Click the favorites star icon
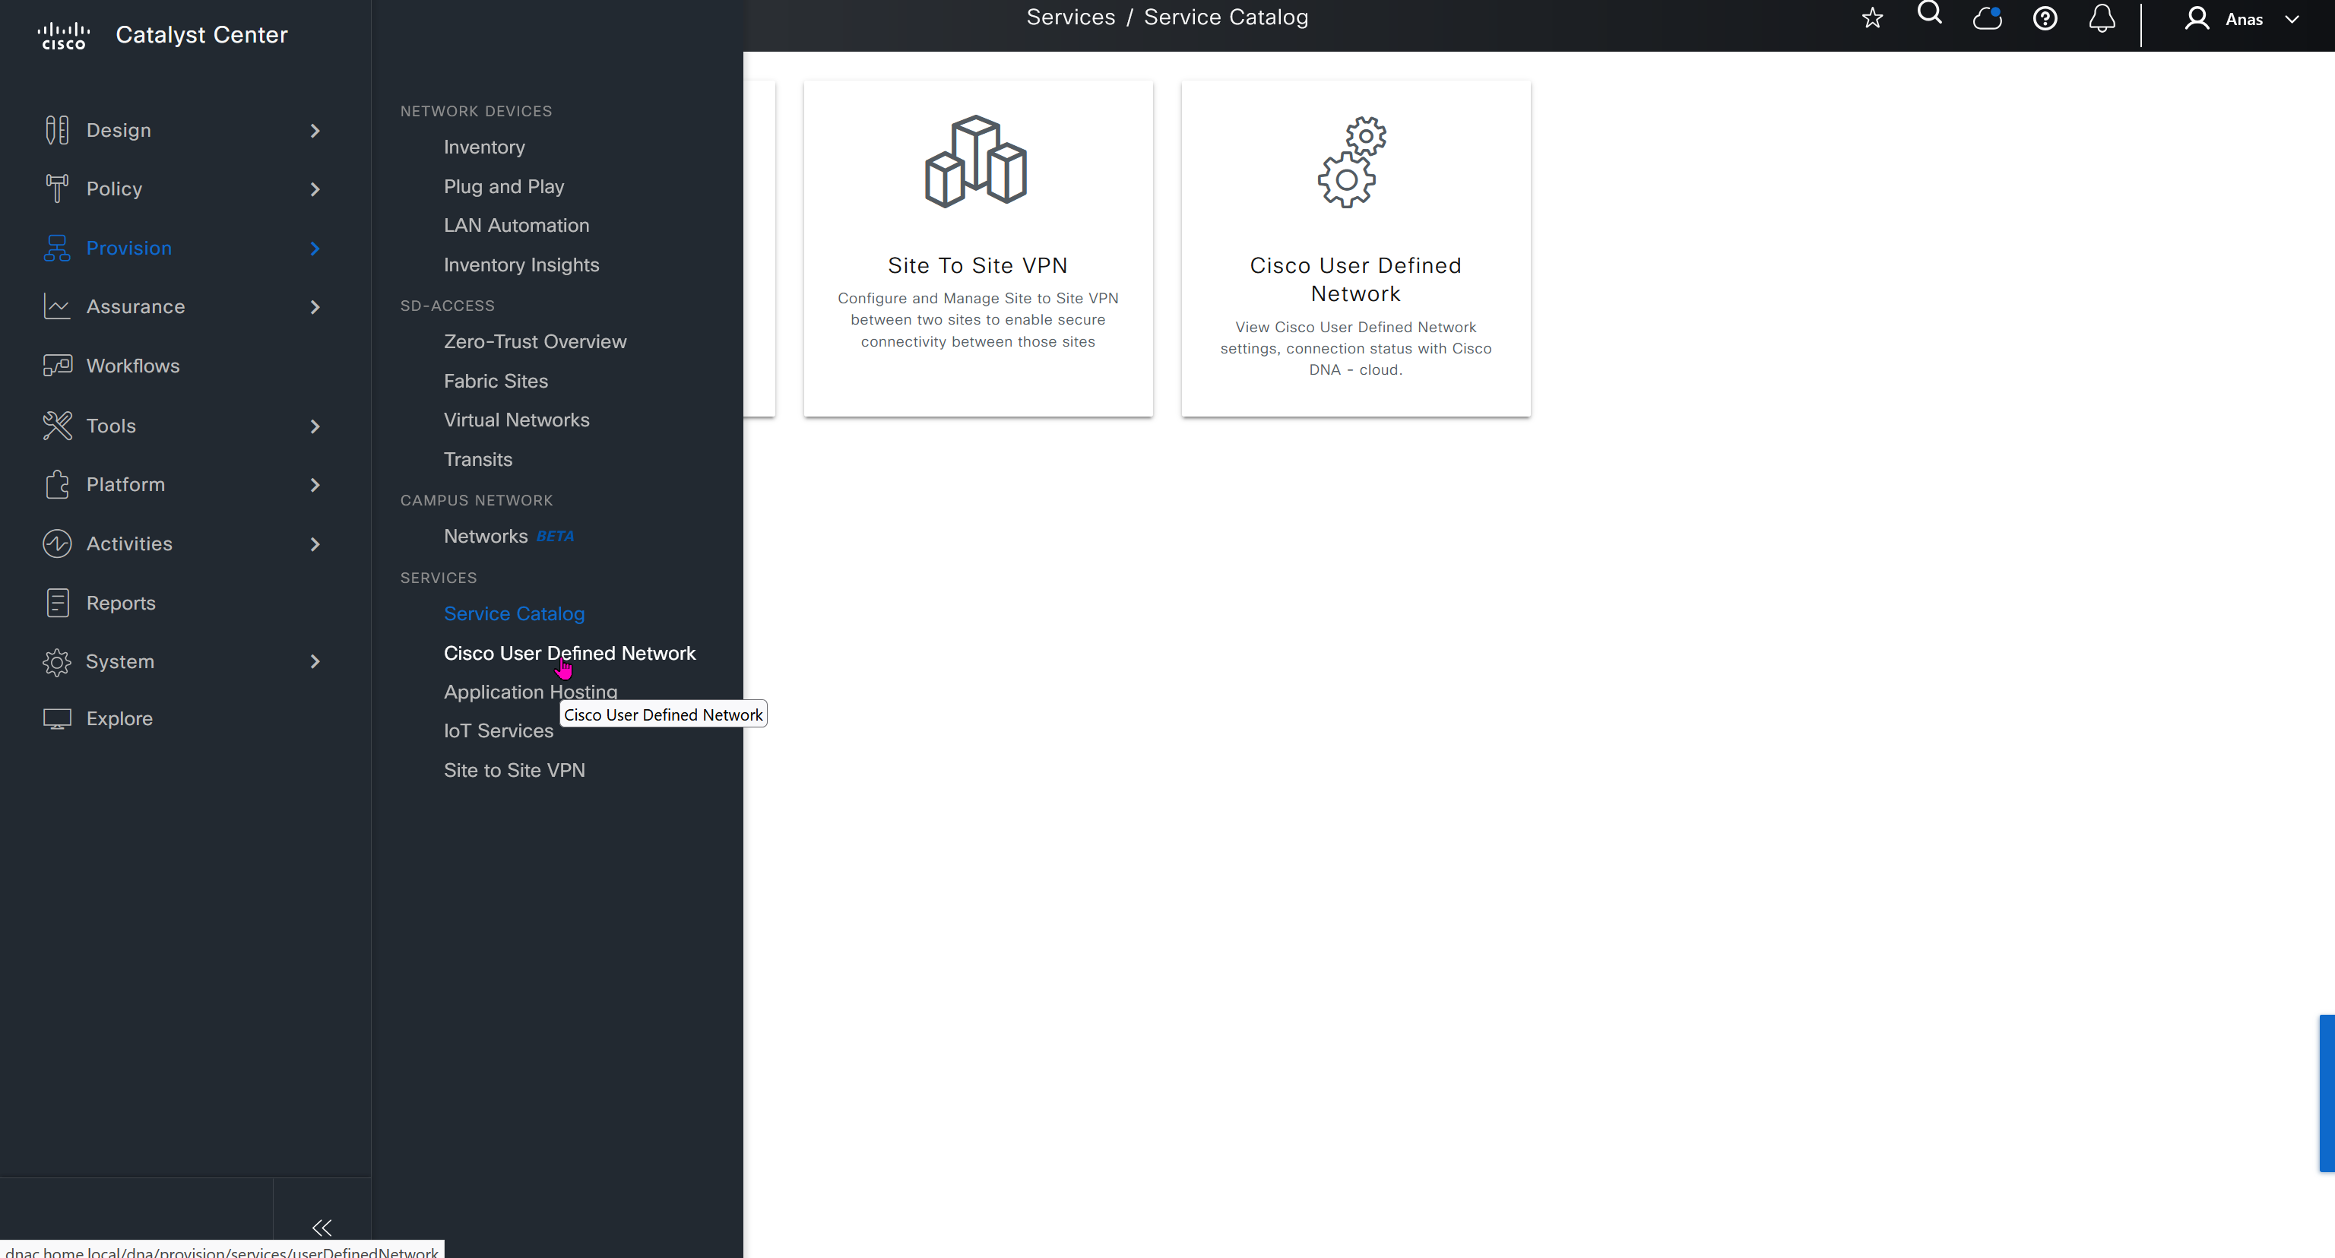The height and width of the screenshot is (1258, 2335). coord(1872,18)
